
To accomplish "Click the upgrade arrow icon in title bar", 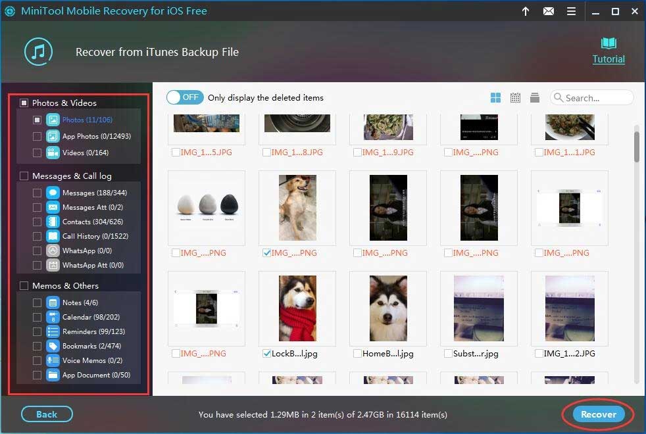I will pyautogui.click(x=526, y=11).
